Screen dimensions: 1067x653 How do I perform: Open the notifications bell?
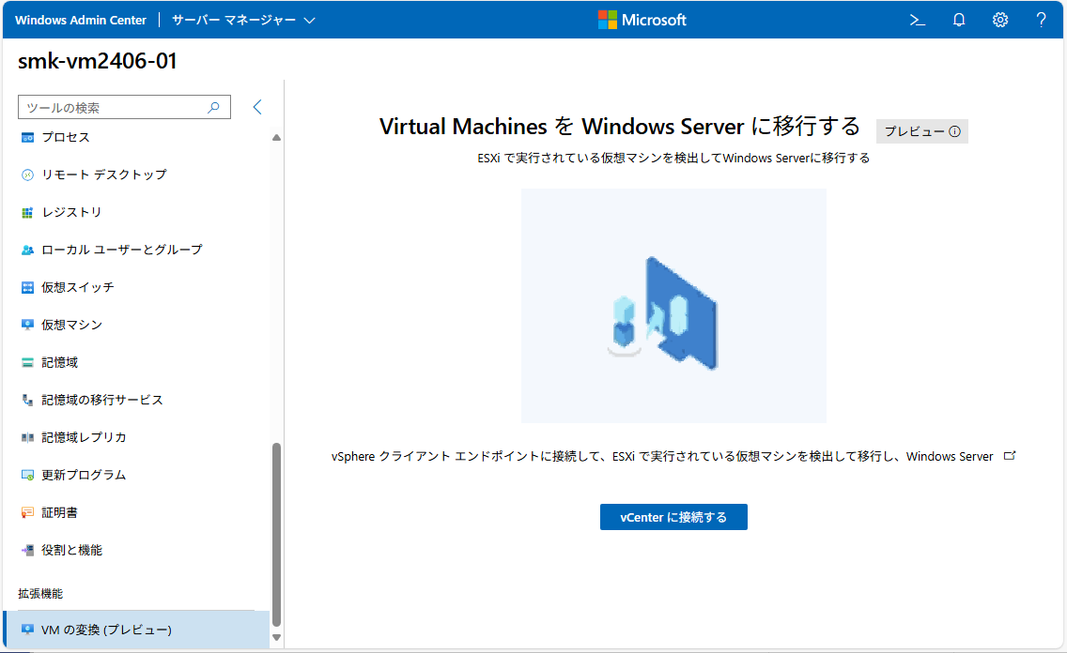pyautogui.click(x=959, y=19)
